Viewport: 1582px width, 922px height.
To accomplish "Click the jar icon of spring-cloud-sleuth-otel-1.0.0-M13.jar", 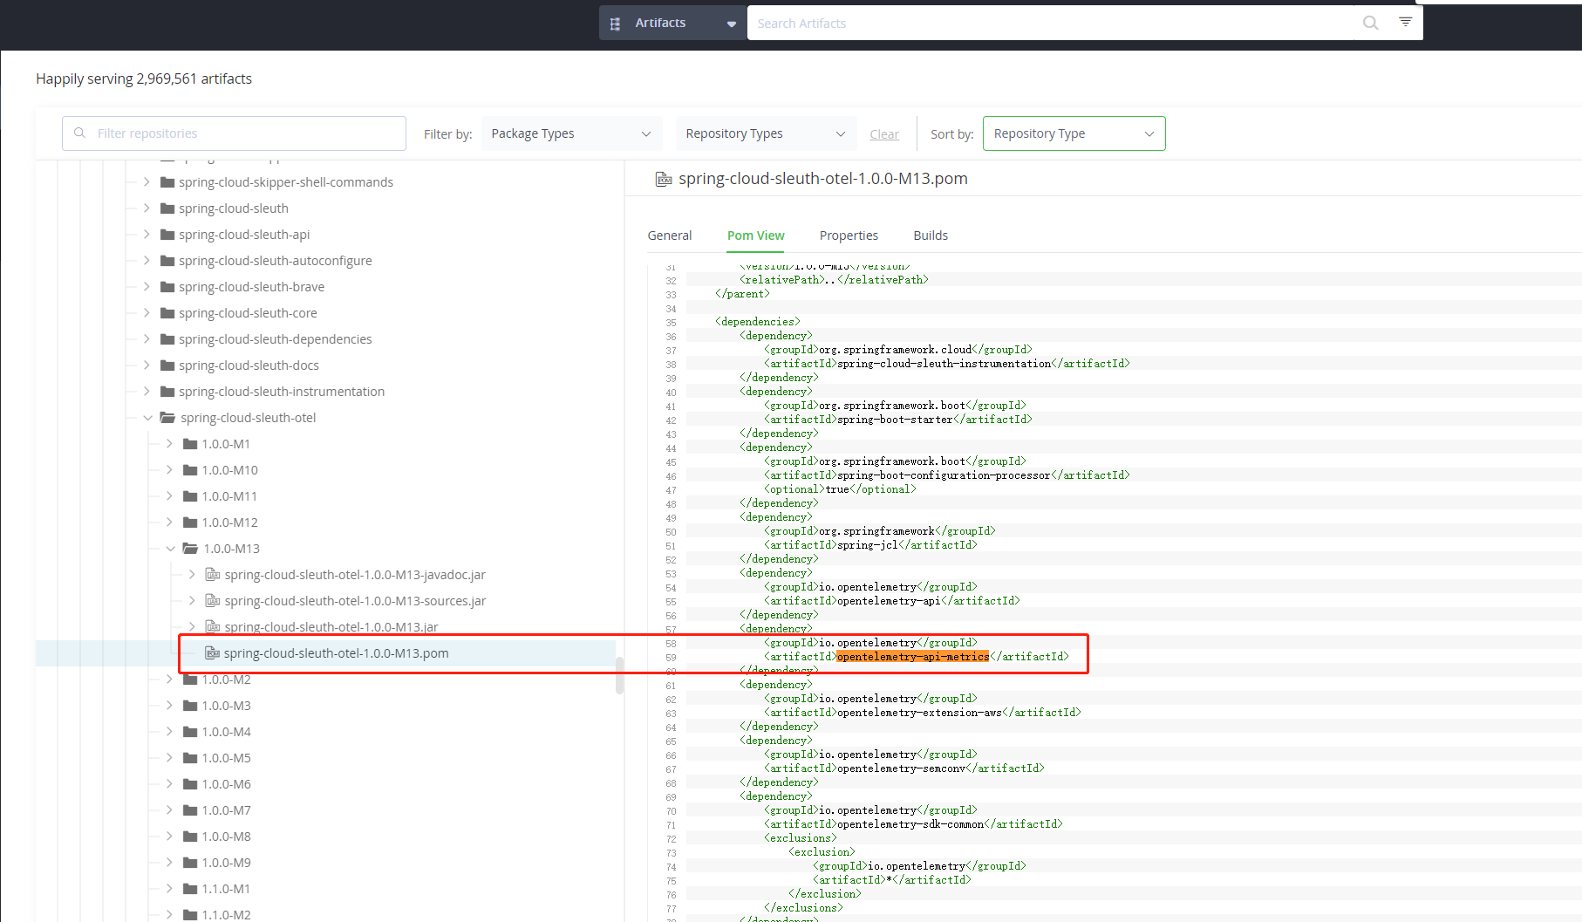I will coord(212,626).
